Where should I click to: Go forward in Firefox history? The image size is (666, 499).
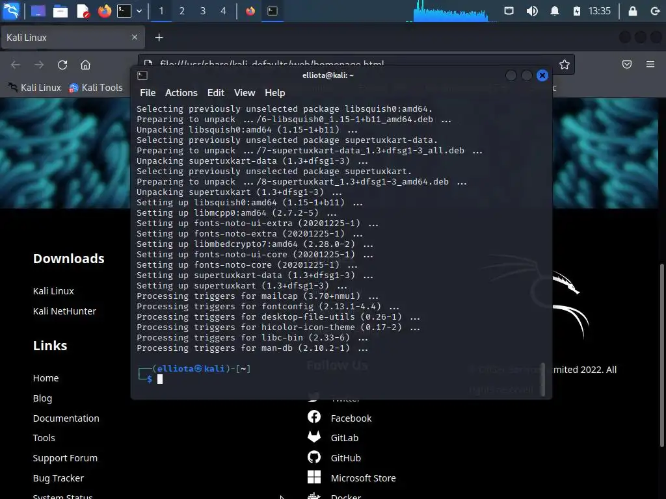[39, 64]
